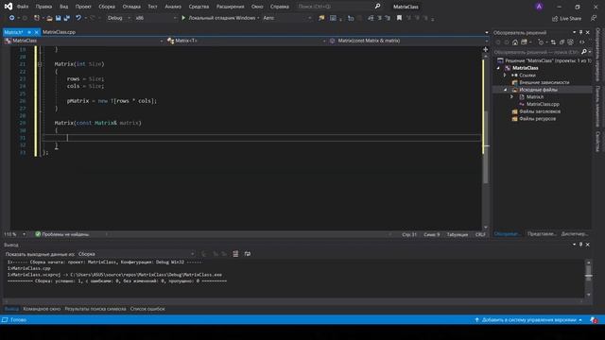Toggle pin on the Matrix.h tab
The image size is (605, 340).
tap(29, 32)
